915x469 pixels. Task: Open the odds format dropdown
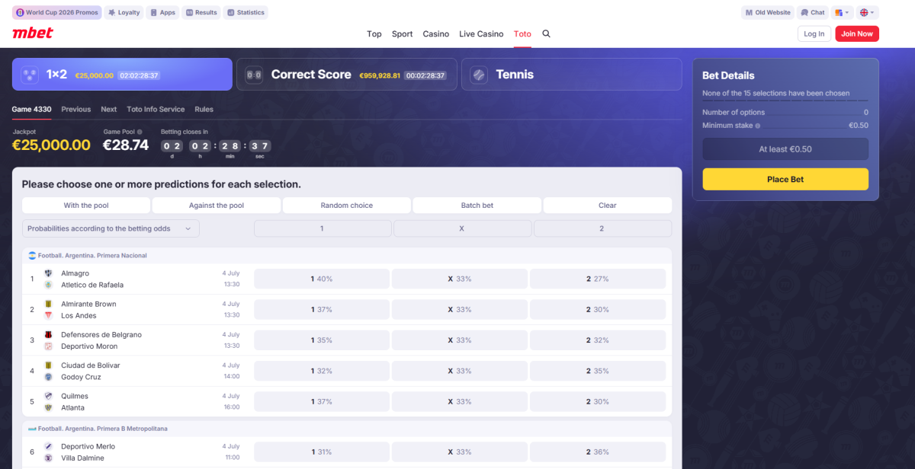(x=843, y=12)
